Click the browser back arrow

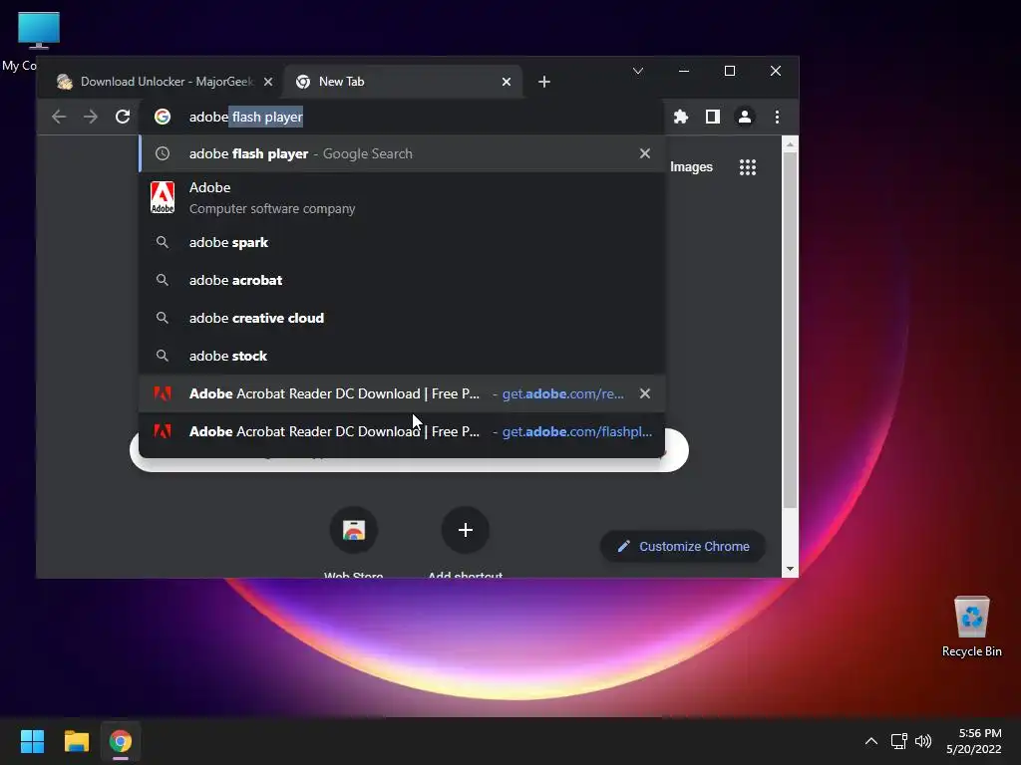click(59, 117)
